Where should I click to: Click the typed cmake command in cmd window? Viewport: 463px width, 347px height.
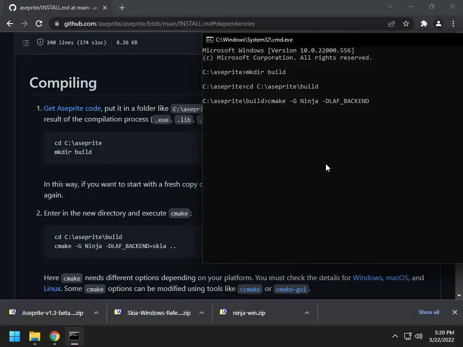[x=318, y=101]
